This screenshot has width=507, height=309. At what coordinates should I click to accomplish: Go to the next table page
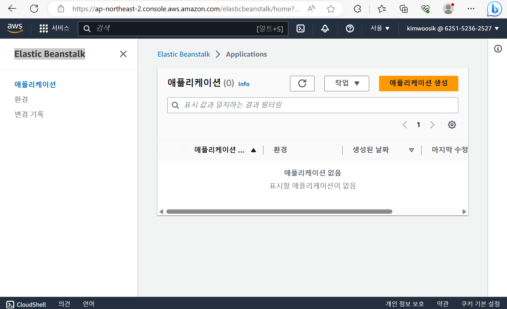(x=432, y=125)
